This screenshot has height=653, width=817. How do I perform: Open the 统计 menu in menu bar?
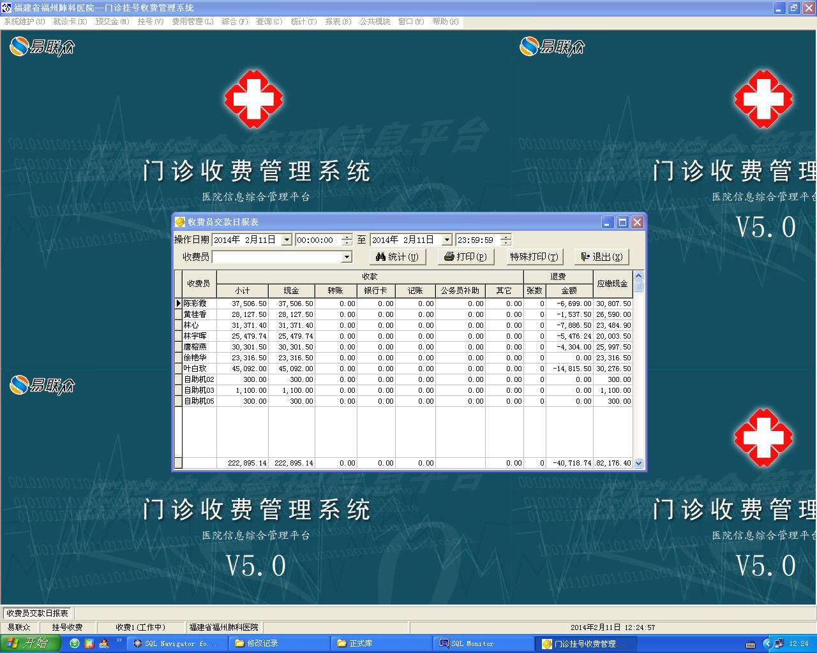[x=303, y=22]
